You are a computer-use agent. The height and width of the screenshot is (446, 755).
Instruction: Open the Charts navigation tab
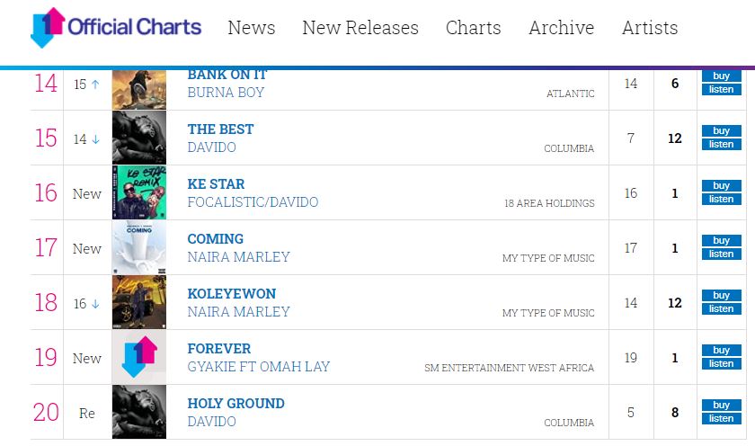point(474,28)
